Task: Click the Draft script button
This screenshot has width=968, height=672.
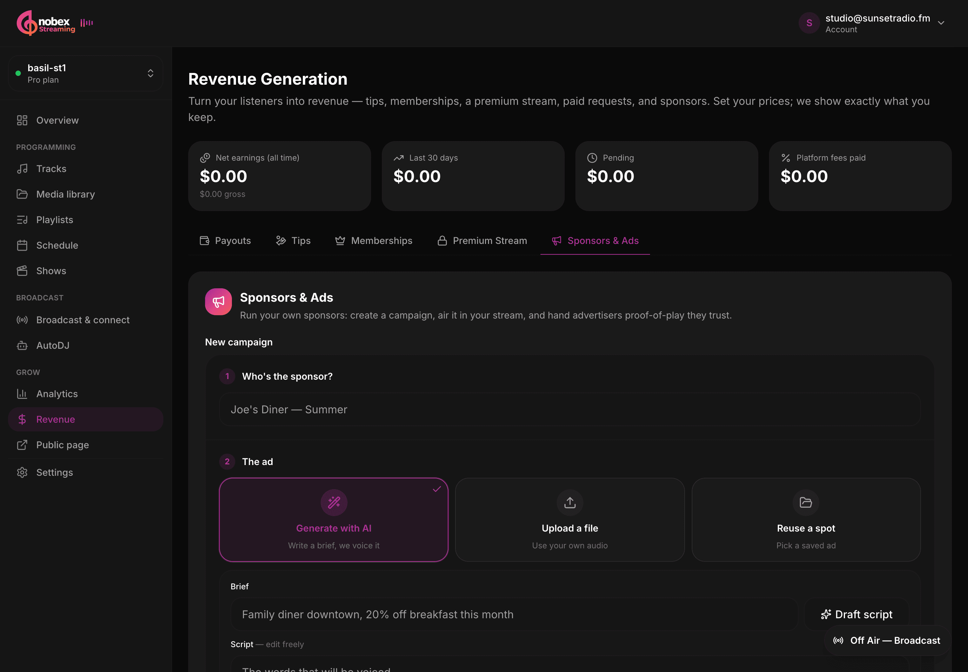Action: (x=856, y=615)
